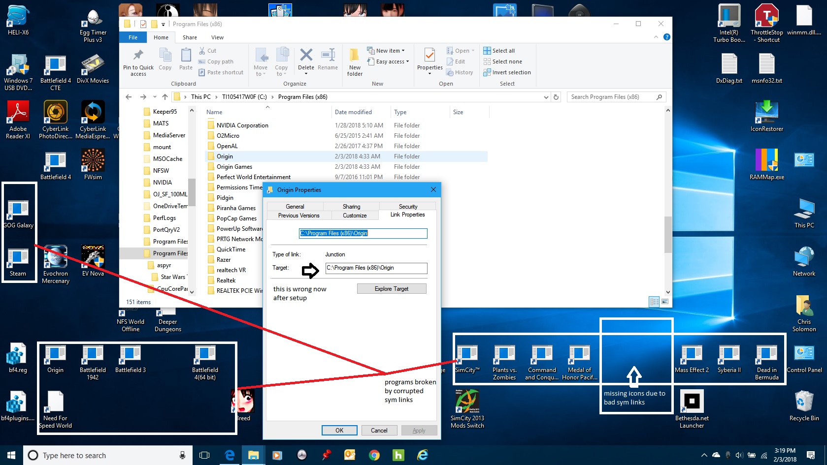The image size is (827, 465).
Task: Click This PC in the address breadcrumb
Action: (201, 97)
